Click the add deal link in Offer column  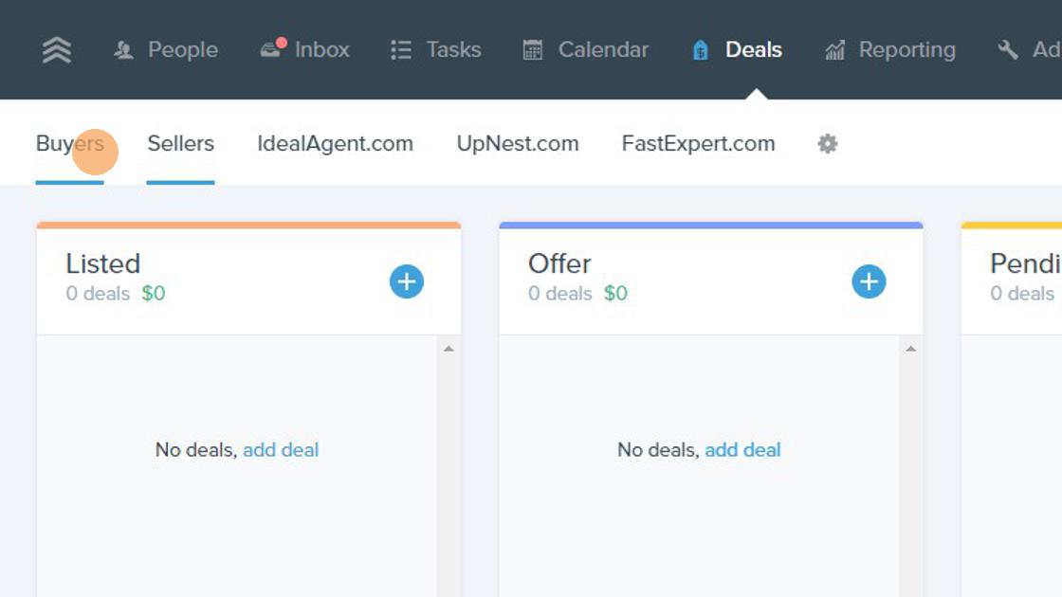pos(743,450)
